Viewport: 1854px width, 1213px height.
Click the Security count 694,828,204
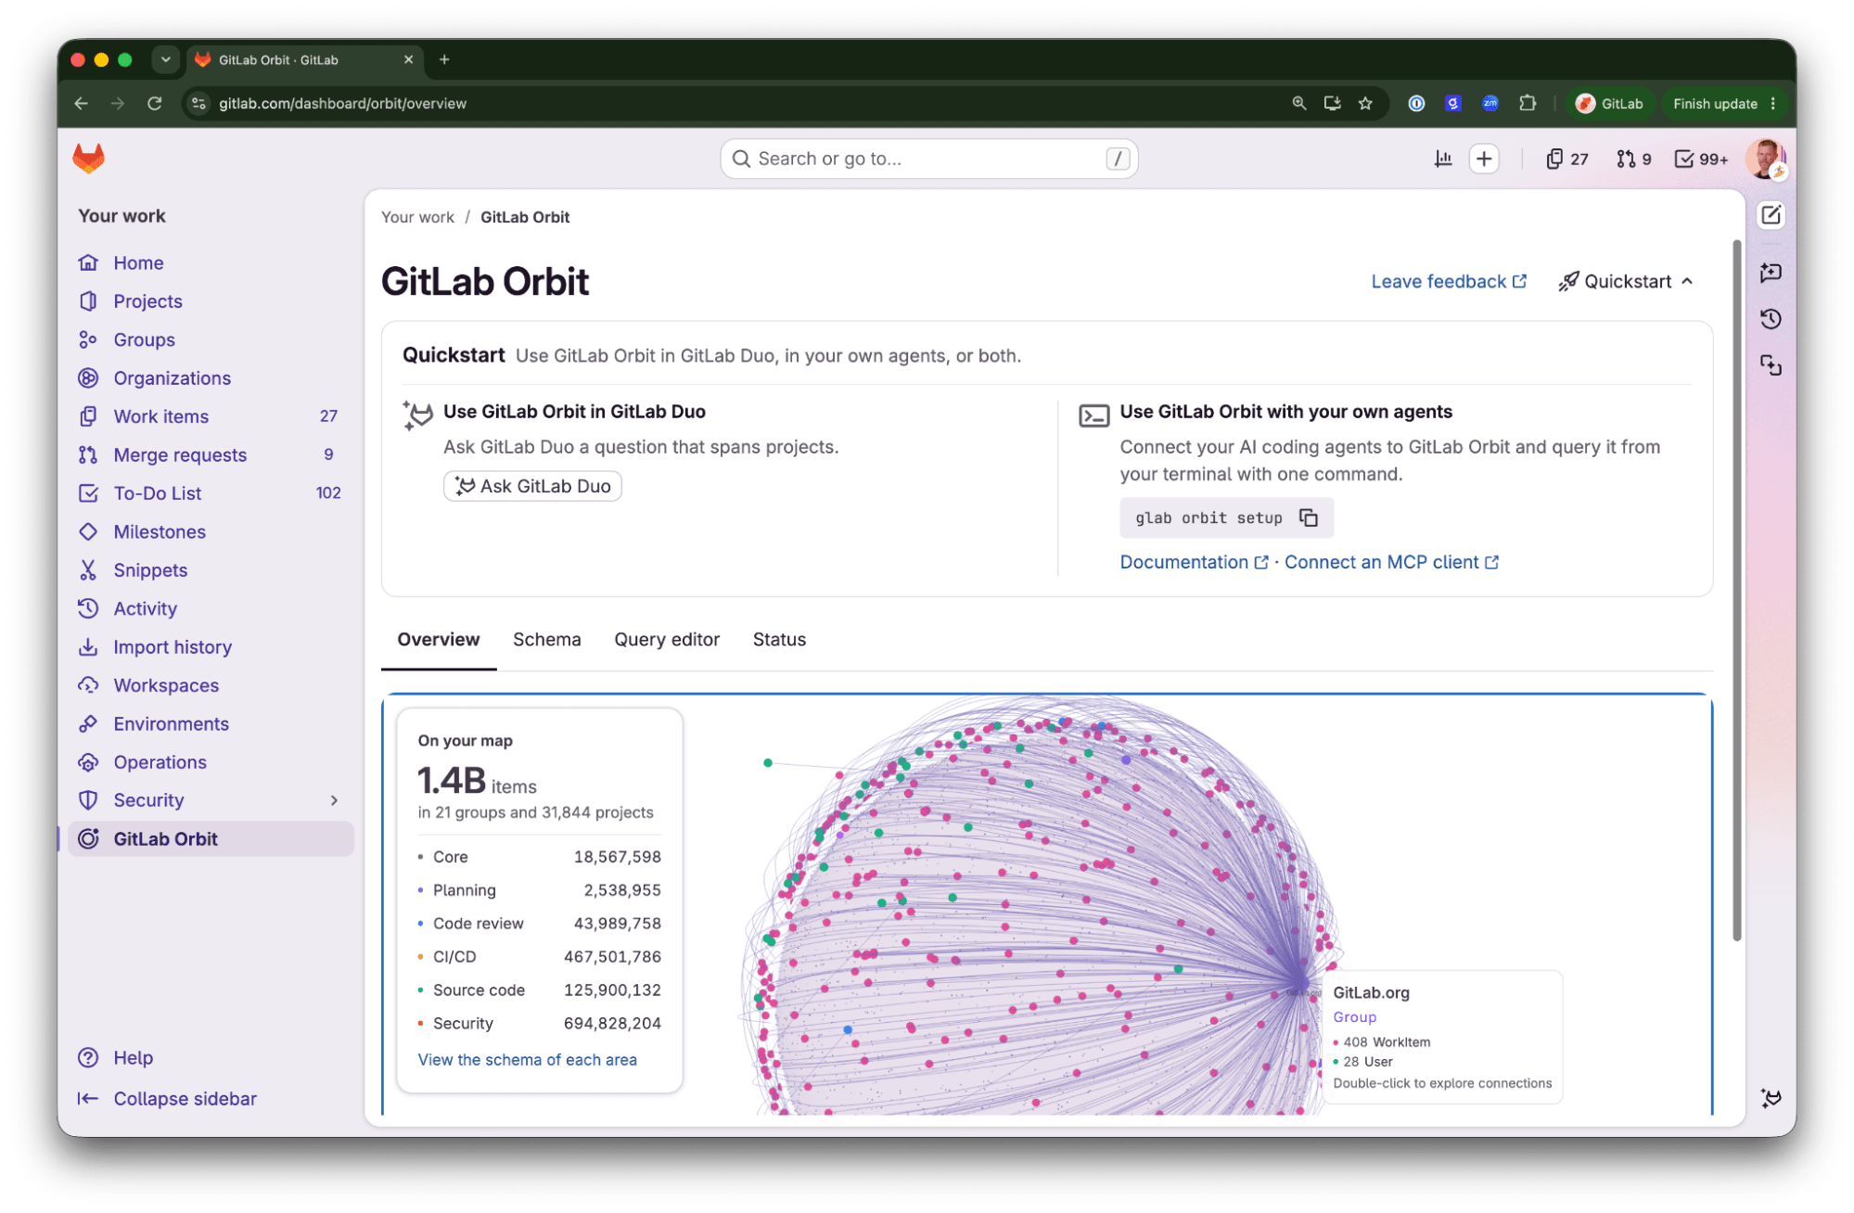pos(612,1024)
